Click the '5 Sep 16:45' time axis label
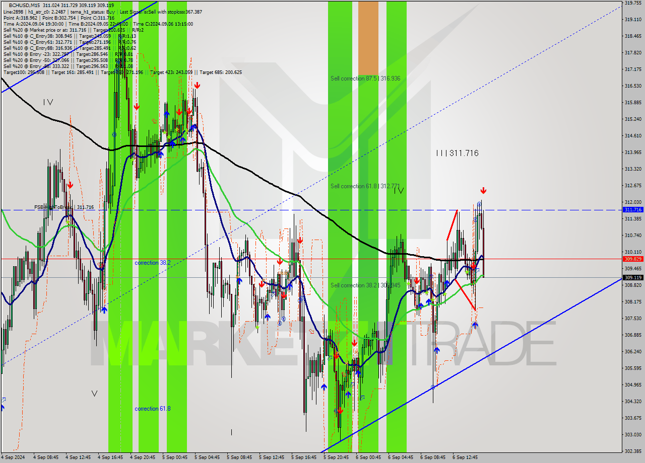This screenshot has width=645, height=463. click(x=304, y=457)
